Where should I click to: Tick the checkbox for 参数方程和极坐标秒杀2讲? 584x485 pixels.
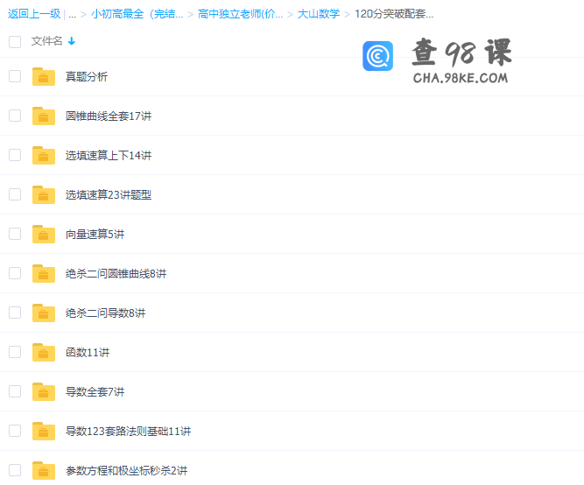pyautogui.click(x=15, y=470)
